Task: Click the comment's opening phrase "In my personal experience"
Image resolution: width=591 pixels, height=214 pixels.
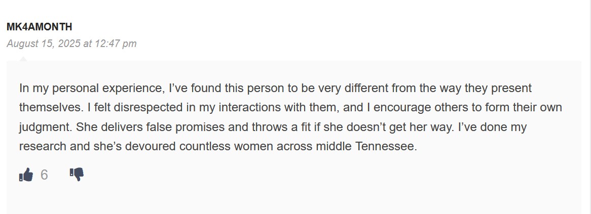Action: (90, 89)
